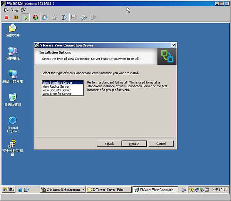Click the yellow security shield tray icon
This screenshot has width=231, height=201.
[191, 190]
